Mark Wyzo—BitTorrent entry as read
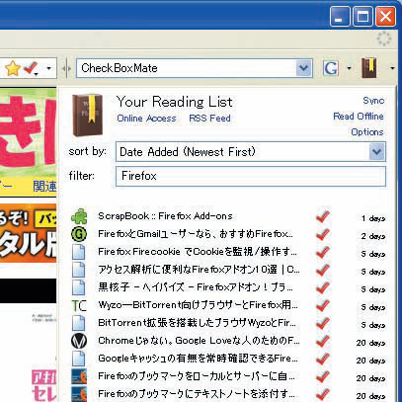The image size is (402, 402). pyautogui.click(x=323, y=305)
